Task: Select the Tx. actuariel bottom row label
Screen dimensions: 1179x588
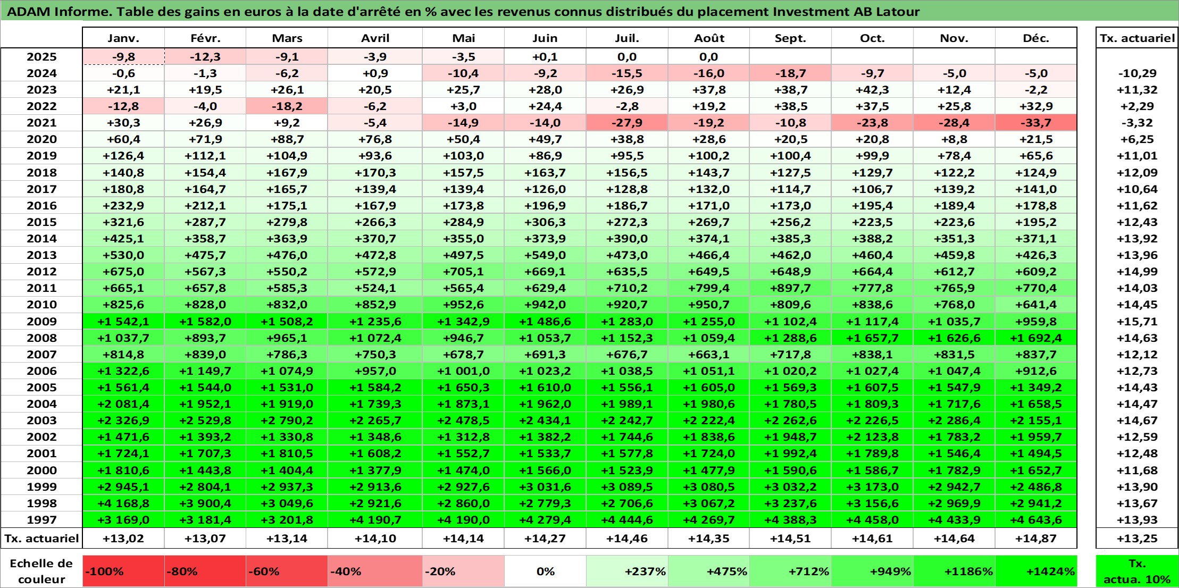Action: coord(41,539)
